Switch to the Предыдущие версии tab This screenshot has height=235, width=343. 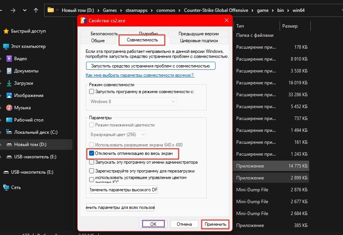(x=199, y=34)
